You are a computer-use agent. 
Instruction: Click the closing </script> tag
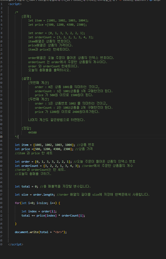(x=16, y=244)
